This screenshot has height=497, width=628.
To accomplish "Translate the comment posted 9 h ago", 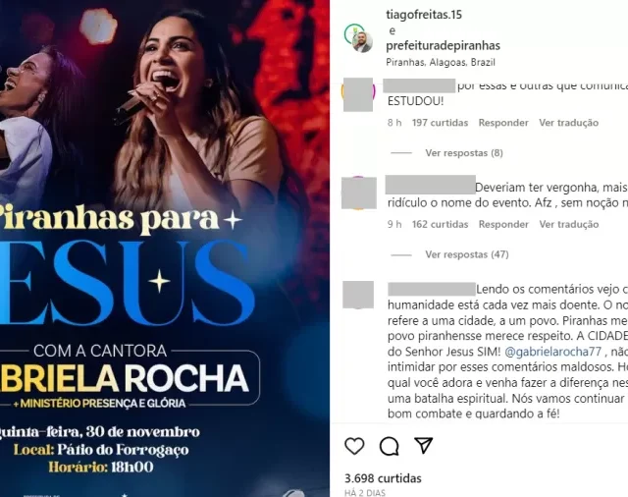I will coord(569,225).
